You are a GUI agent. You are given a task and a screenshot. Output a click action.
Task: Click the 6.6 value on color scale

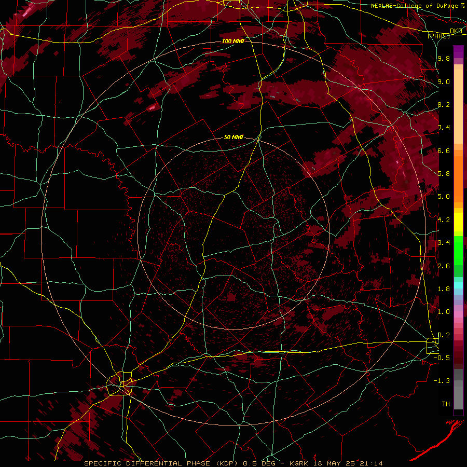click(444, 150)
